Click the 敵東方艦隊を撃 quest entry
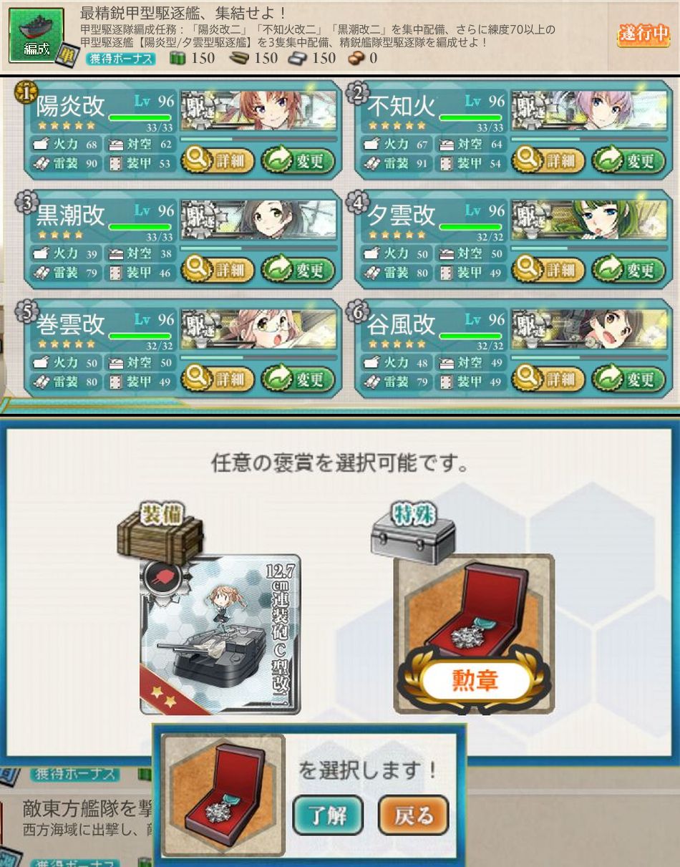Screen dimensions: 680x867 point(87,809)
